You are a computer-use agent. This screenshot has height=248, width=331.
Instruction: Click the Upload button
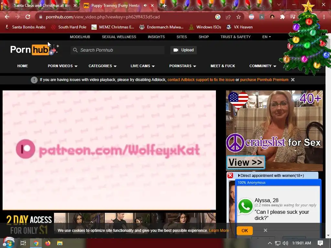click(x=184, y=50)
